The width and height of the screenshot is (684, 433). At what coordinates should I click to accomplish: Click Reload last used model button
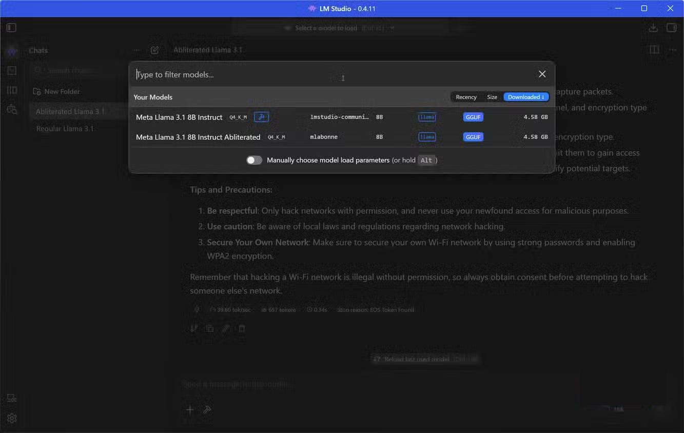426,359
